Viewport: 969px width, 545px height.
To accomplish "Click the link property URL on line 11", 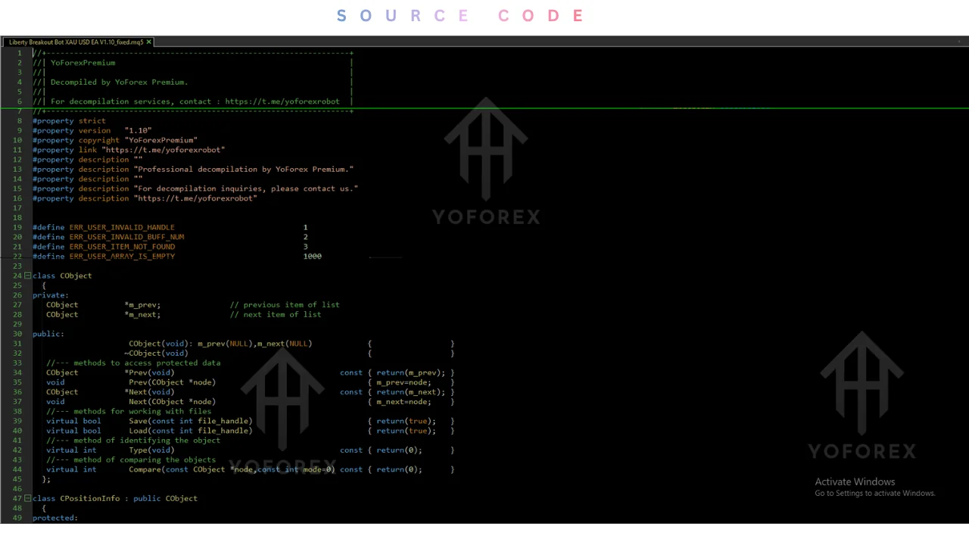I will click(163, 150).
